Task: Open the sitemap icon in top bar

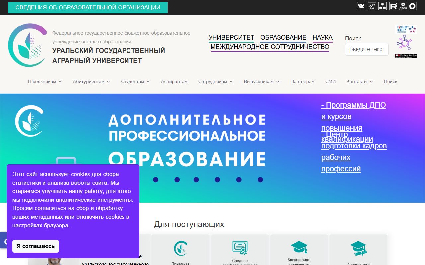Action: click(382, 6)
